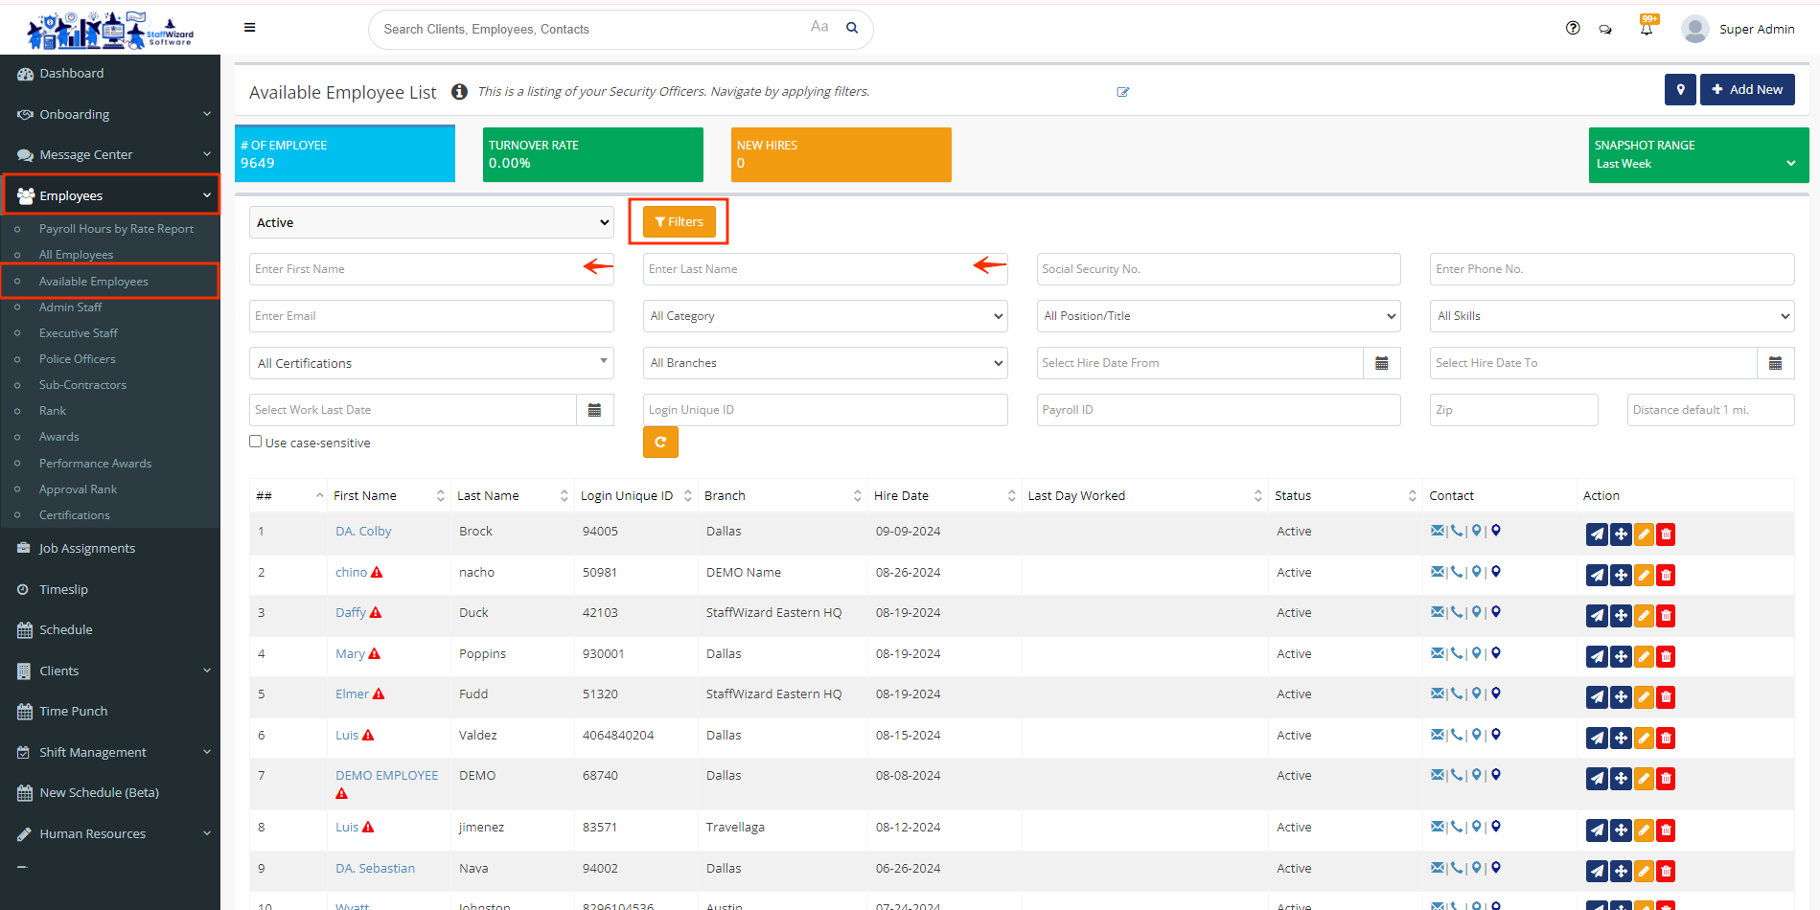Expand the Message Center sidebar menu

[110, 154]
